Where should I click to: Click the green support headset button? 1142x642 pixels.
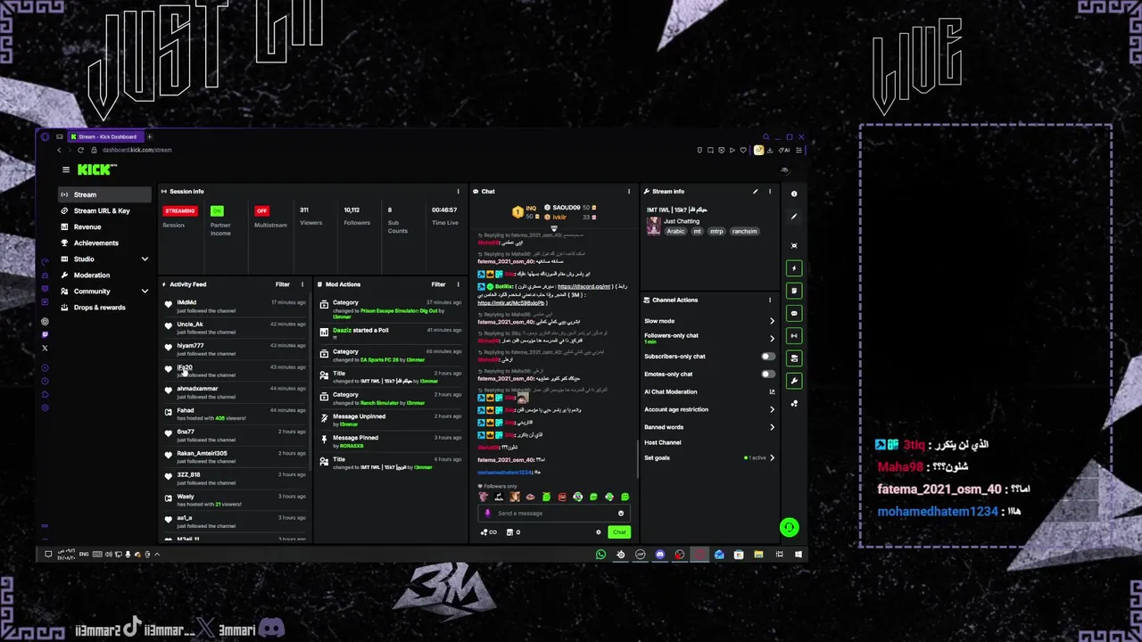pos(789,528)
